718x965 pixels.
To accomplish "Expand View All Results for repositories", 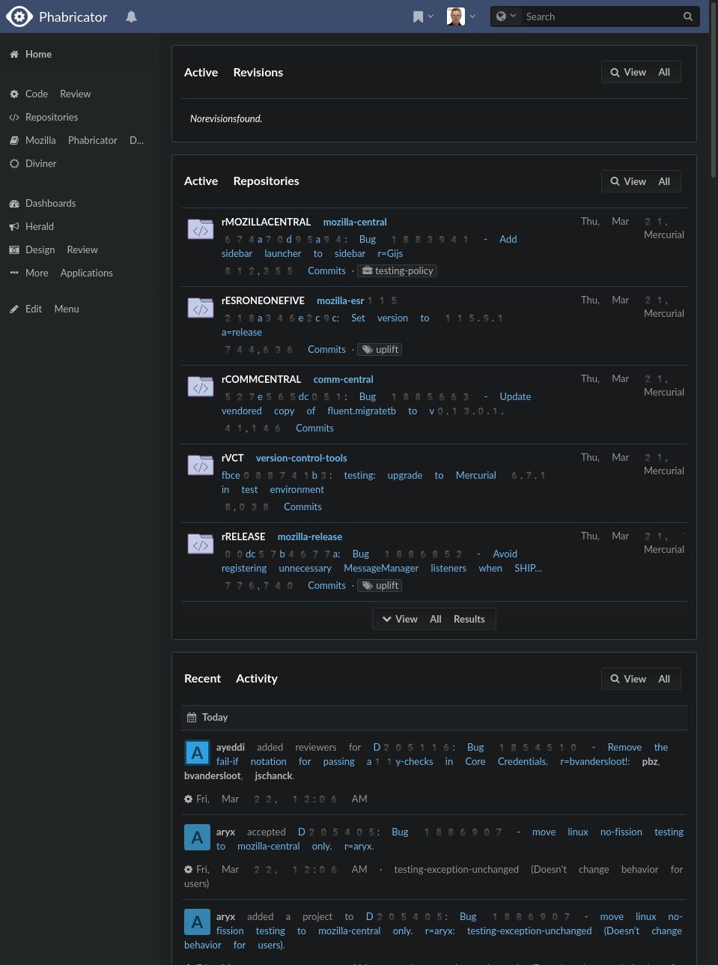I will [x=434, y=619].
